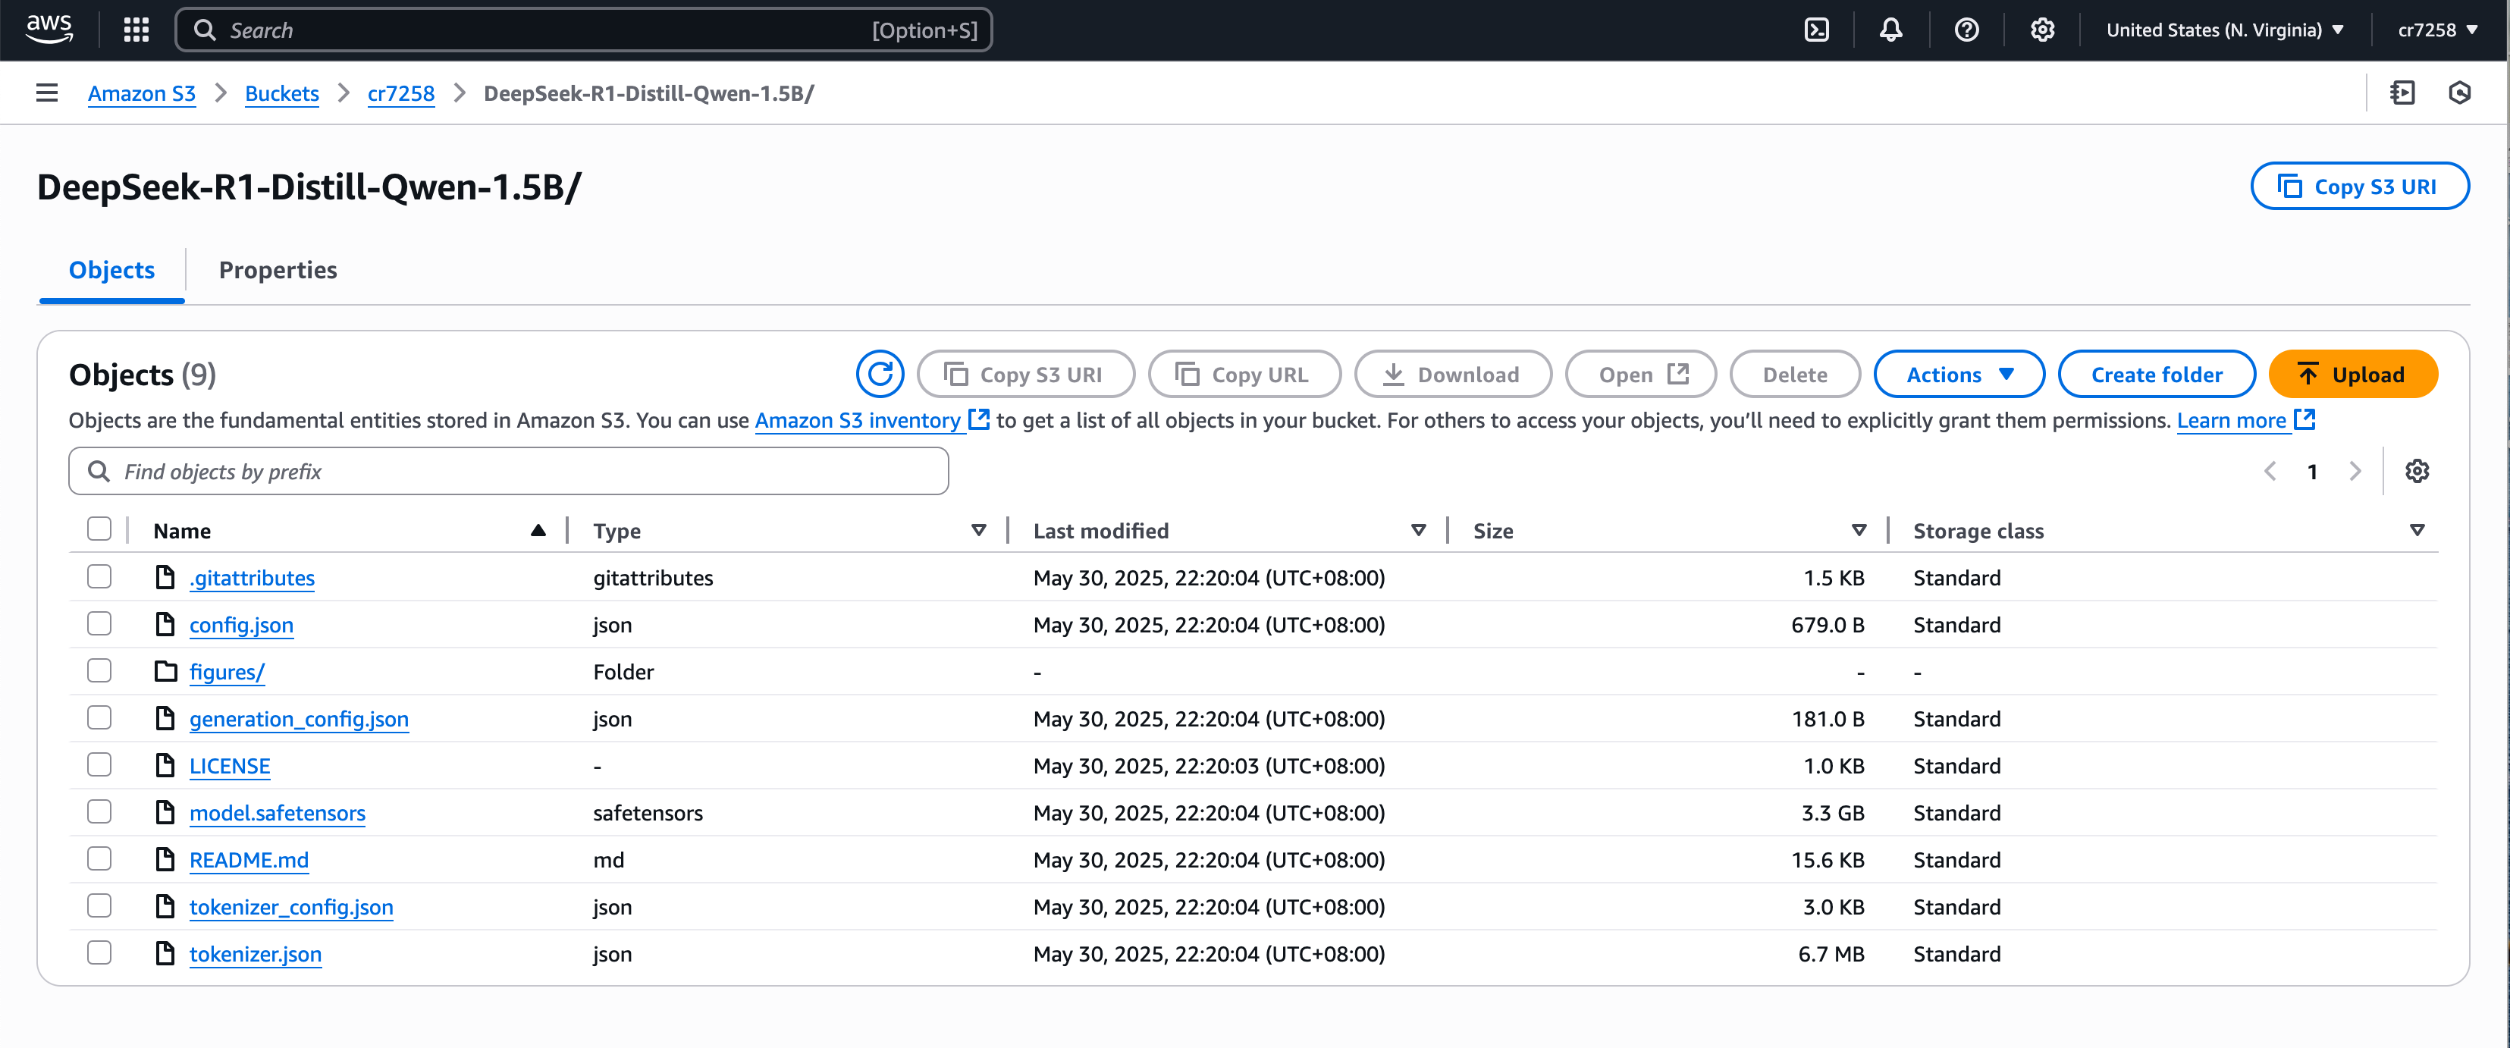2510x1048 pixels.
Task: Check the .gitattributes row checkbox
Action: [x=99, y=576]
